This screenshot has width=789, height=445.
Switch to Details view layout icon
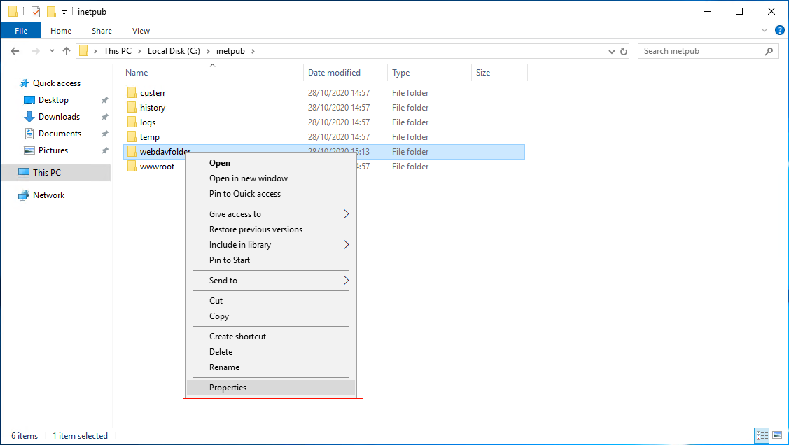click(762, 435)
